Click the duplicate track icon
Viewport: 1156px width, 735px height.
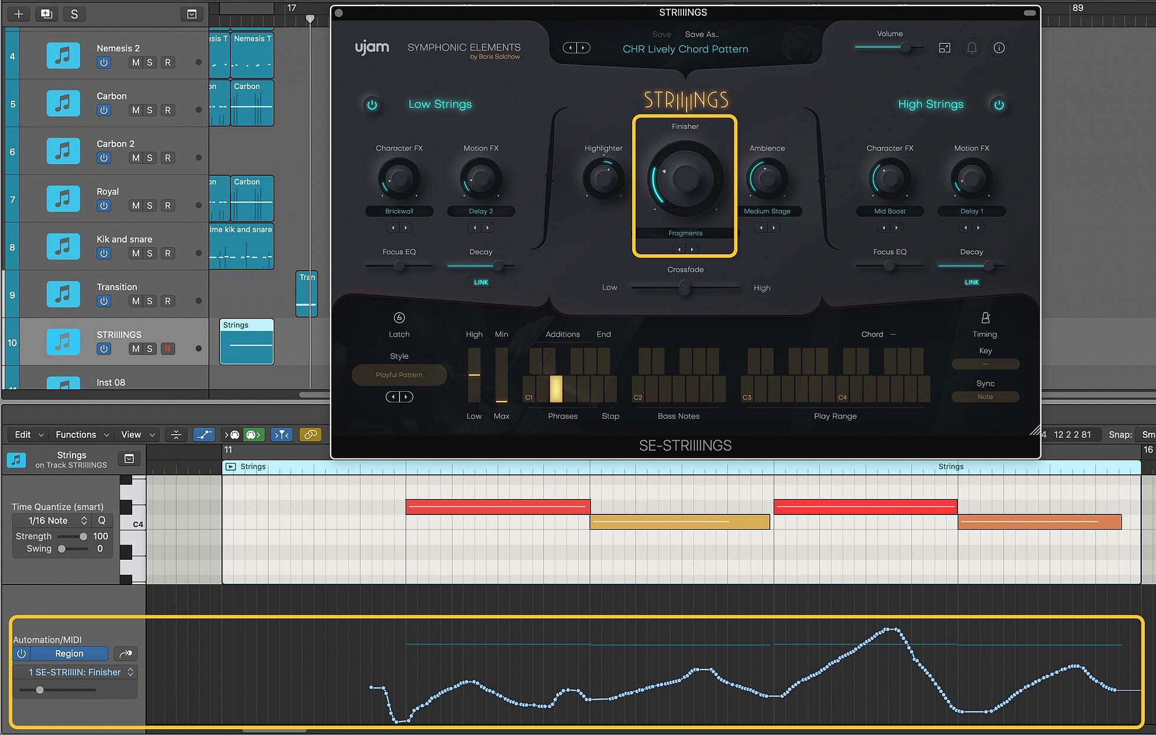47,14
